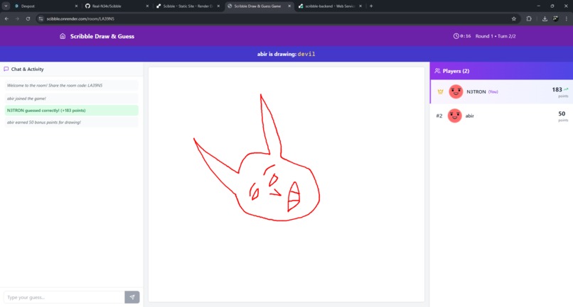Screen dimensions: 573x307
Task: Click the browser profile avatar icon
Action: [x=555, y=18]
